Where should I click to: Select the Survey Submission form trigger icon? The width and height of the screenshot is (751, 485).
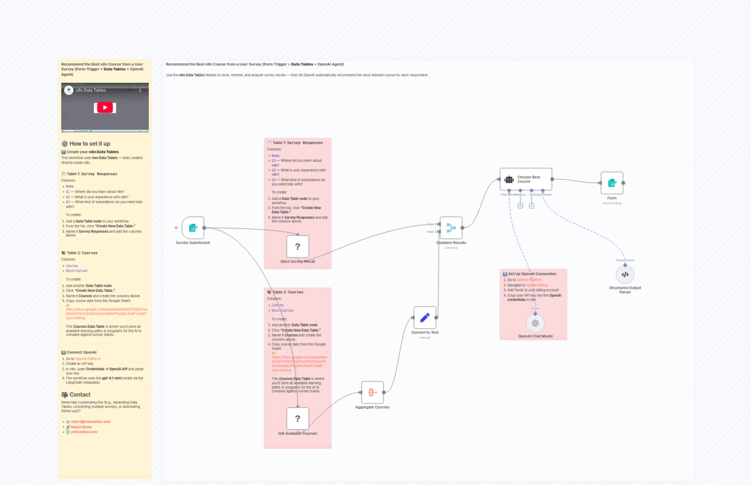click(193, 228)
